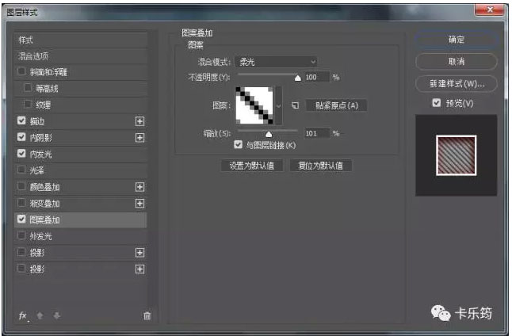This screenshot has height=336, width=512.
Task: Click the plus icon beside 渐变叠加
Action: tap(139, 204)
